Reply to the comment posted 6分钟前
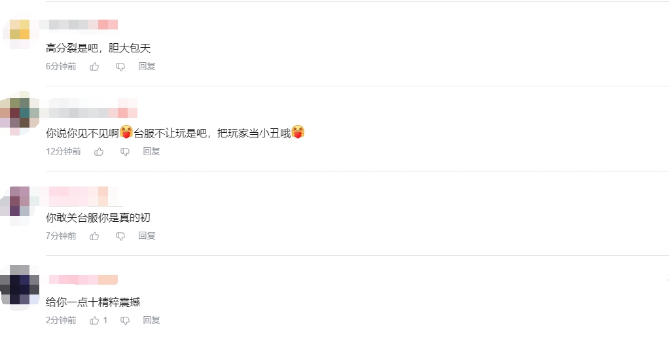The width and height of the screenshot is (669, 339). (147, 66)
